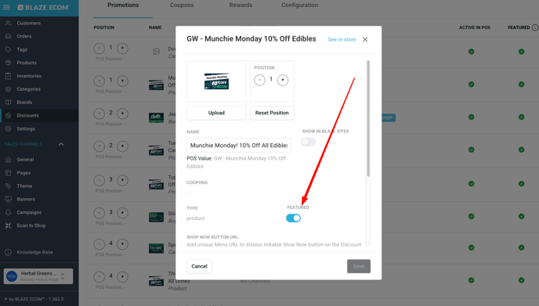The width and height of the screenshot is (539, 306).
Task: Switch to the Rewards tab
Action: [241, 5]
